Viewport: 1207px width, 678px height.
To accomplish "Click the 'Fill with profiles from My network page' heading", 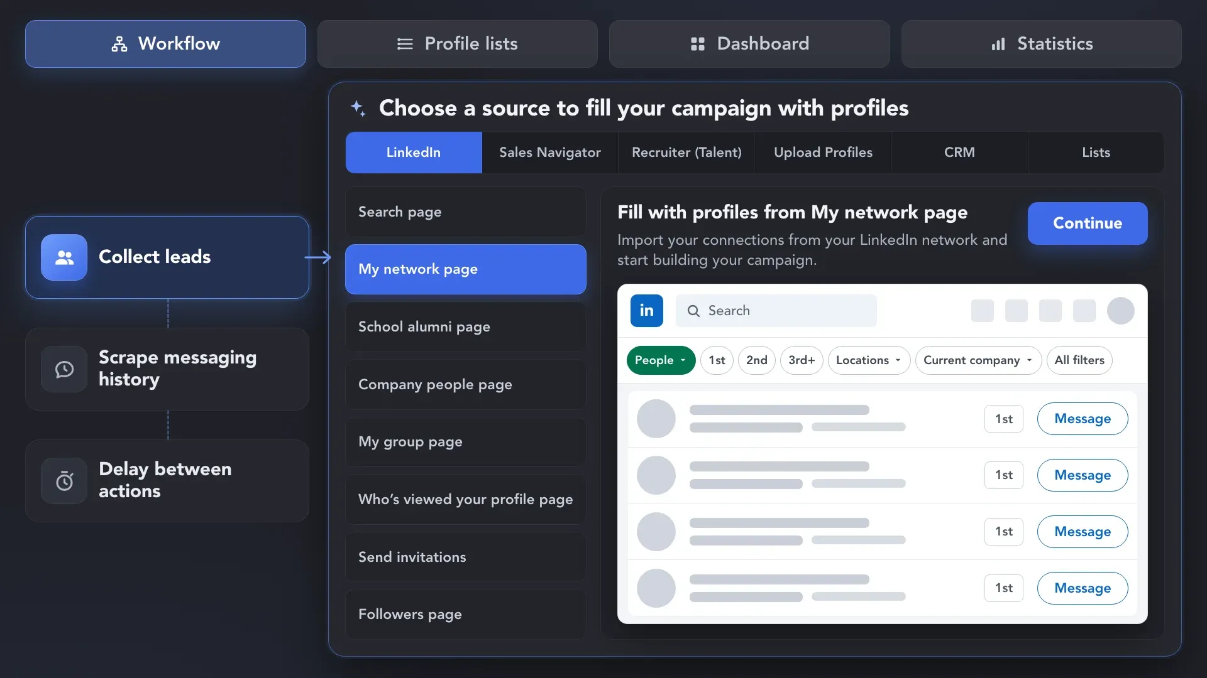I will [792, 213].
